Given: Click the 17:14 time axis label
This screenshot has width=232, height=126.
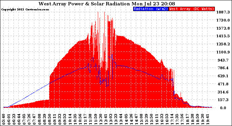Looking at the screenshot, I should pyautogui.click(x=172, y=119).
